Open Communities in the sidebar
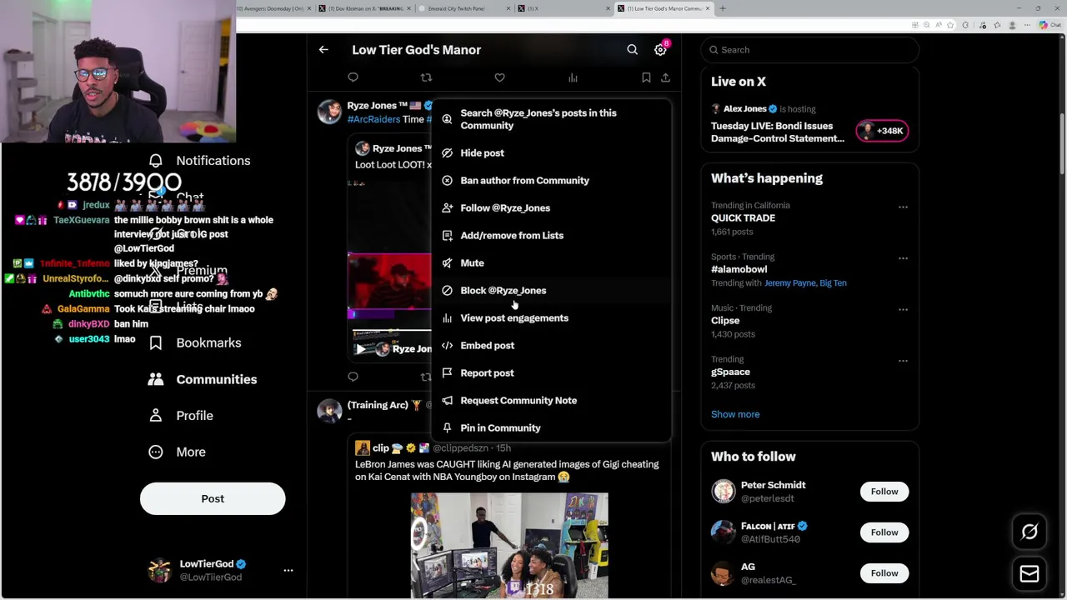The image size is (1067, 600). click(x=203, y=379)
